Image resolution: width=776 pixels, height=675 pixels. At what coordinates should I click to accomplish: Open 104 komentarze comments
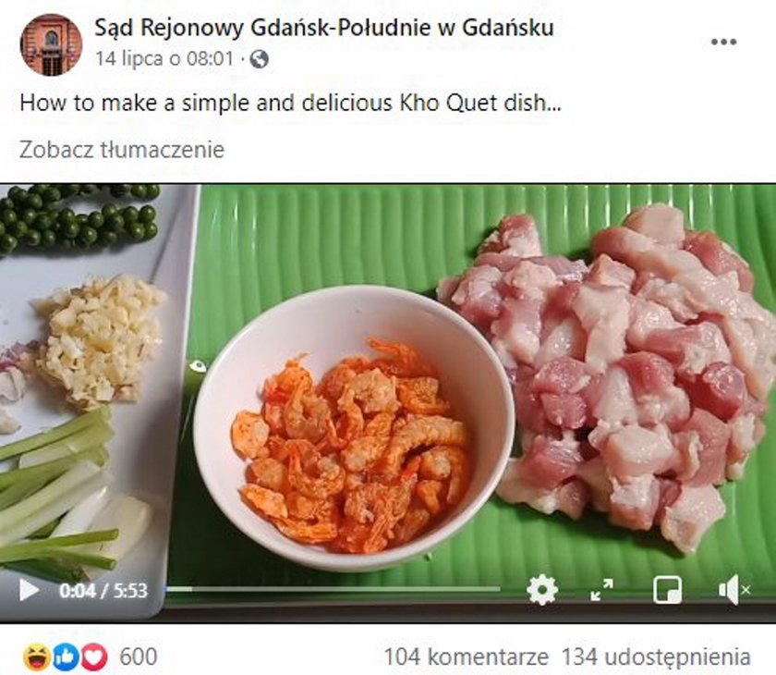467,657
